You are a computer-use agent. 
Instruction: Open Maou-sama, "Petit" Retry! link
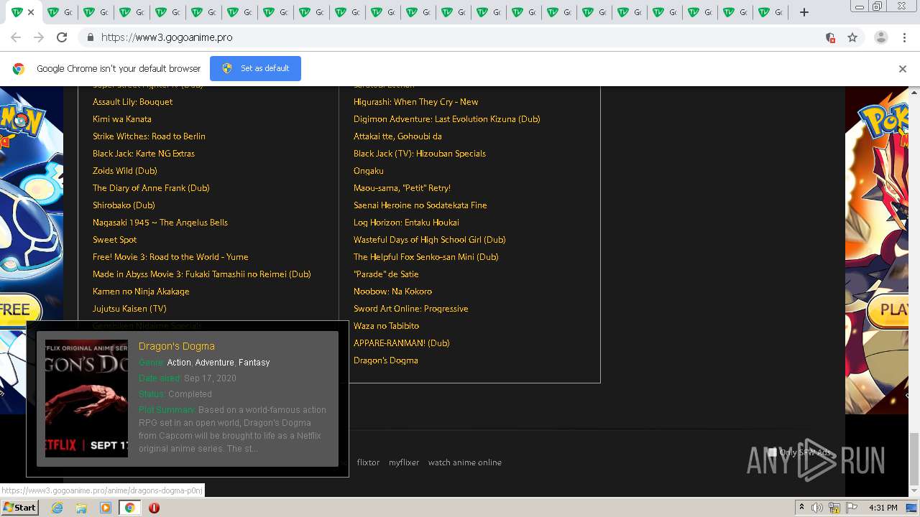[402, 188]
